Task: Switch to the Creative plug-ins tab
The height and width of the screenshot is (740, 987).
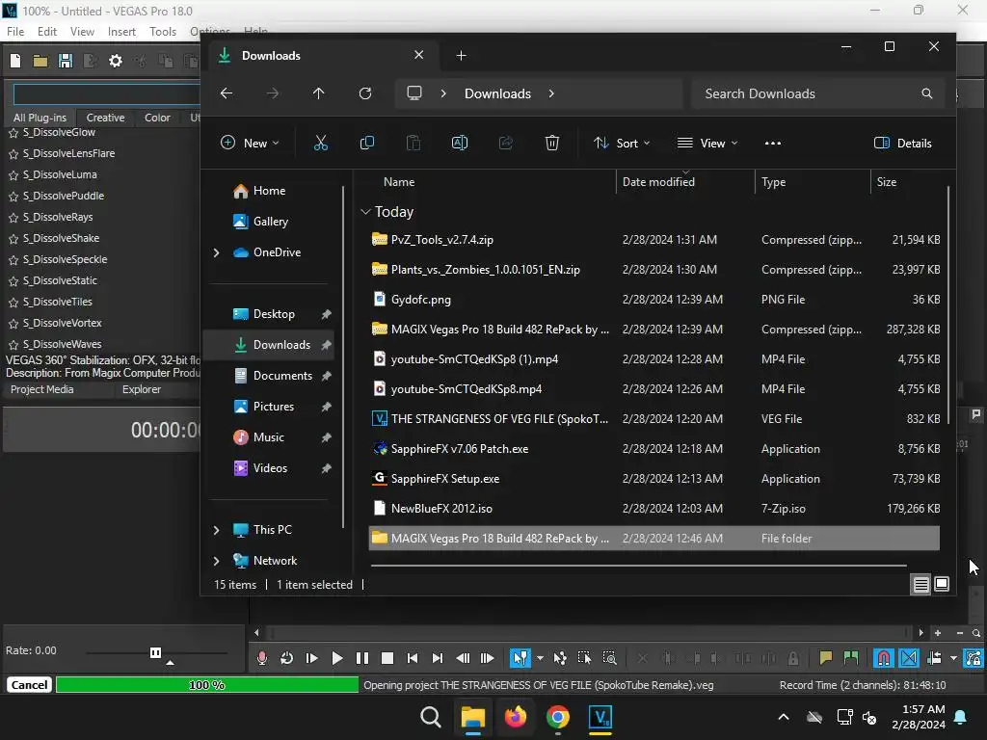Action: (x=105, y=118)
